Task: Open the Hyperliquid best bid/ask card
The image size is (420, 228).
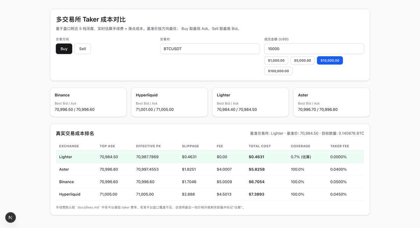Action: [169, 102]
